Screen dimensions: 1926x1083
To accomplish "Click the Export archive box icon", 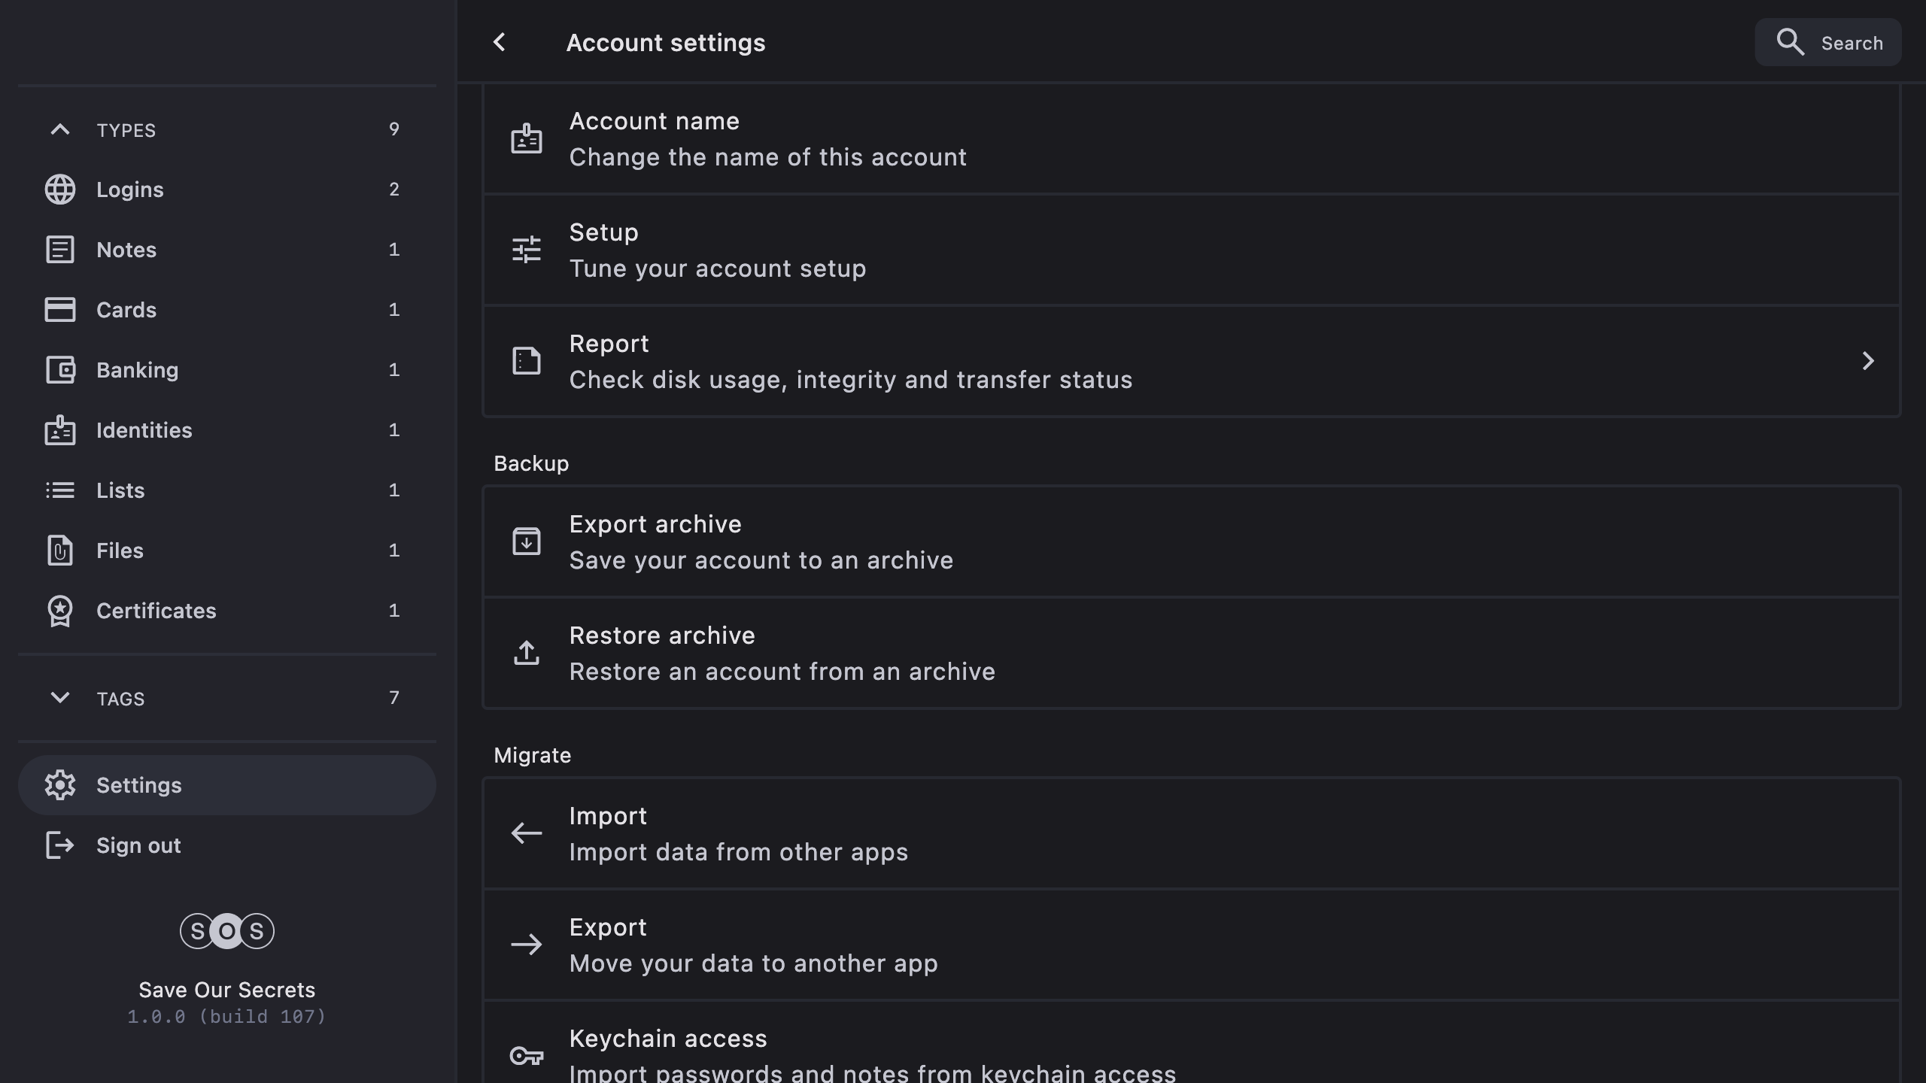I will pyautogui.click(x=527, y=541).
